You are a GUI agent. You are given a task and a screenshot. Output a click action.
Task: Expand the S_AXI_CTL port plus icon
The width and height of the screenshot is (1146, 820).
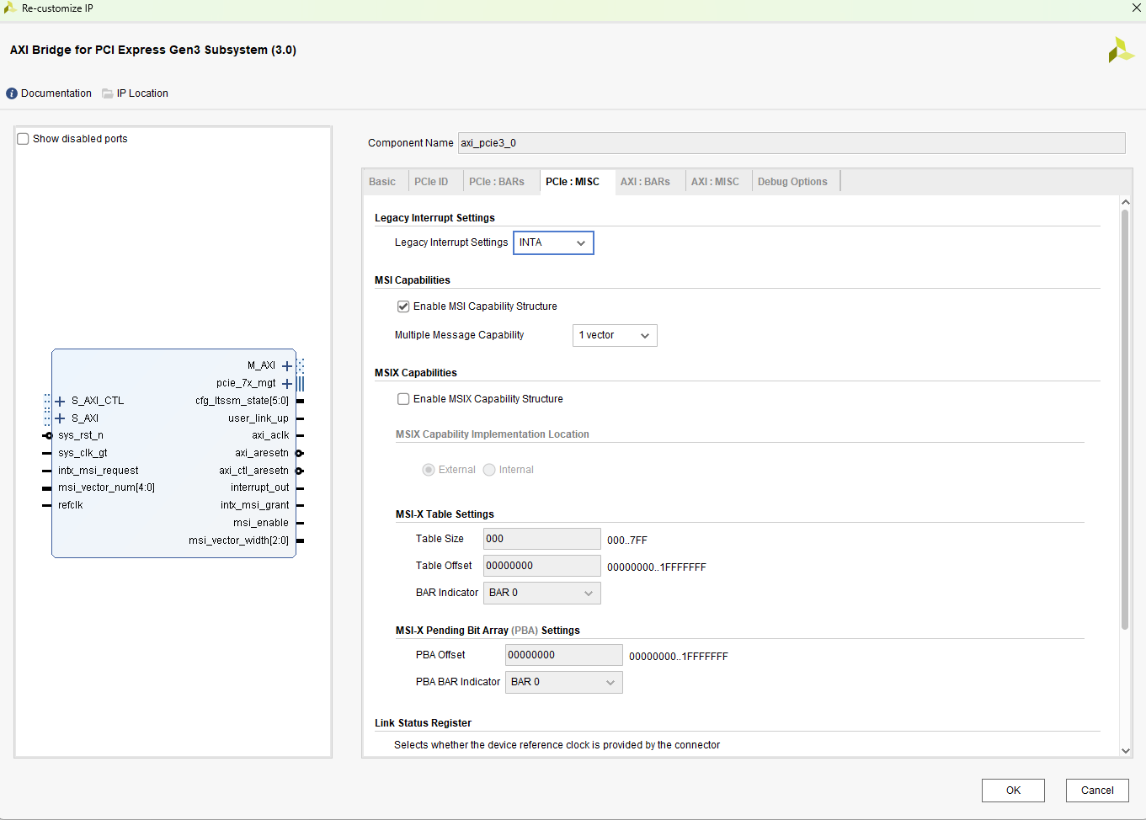(60, 401)
